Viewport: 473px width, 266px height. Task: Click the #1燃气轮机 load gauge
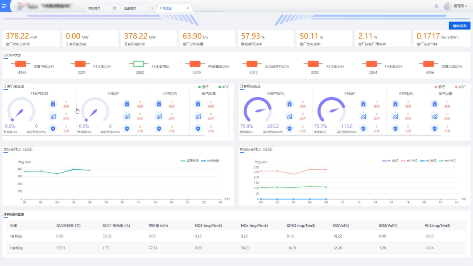point(21,109)
